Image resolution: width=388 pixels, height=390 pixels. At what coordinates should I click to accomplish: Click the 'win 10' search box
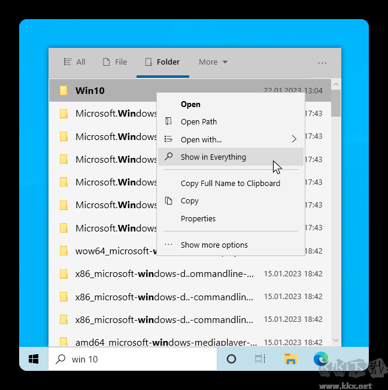(132, 359)
